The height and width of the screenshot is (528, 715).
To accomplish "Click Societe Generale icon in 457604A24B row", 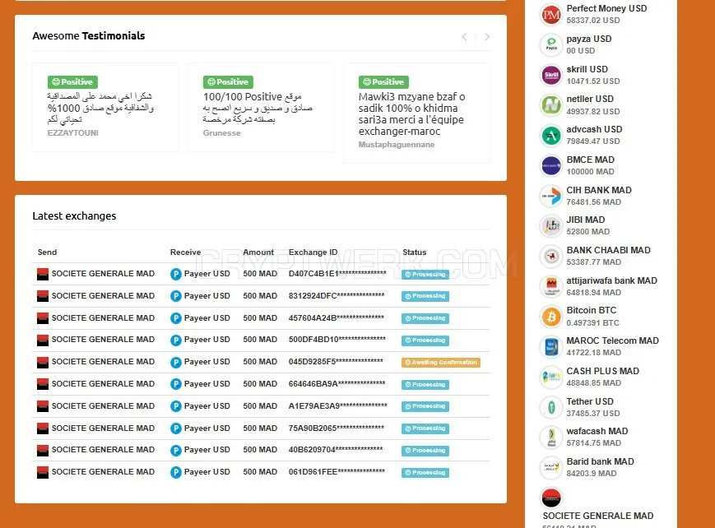I will [43, 318].
